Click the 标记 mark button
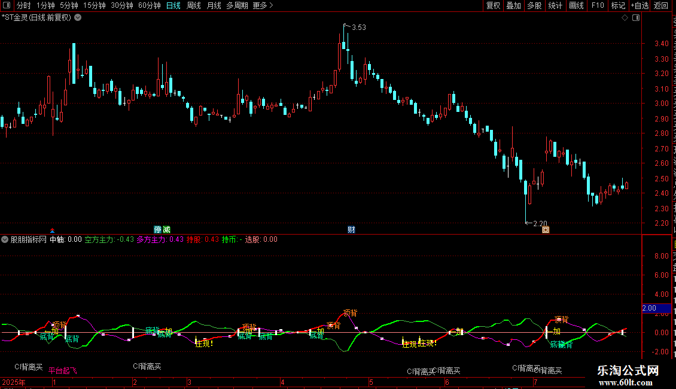This screenshot has height=389, width=676. (x=618, y=5)
